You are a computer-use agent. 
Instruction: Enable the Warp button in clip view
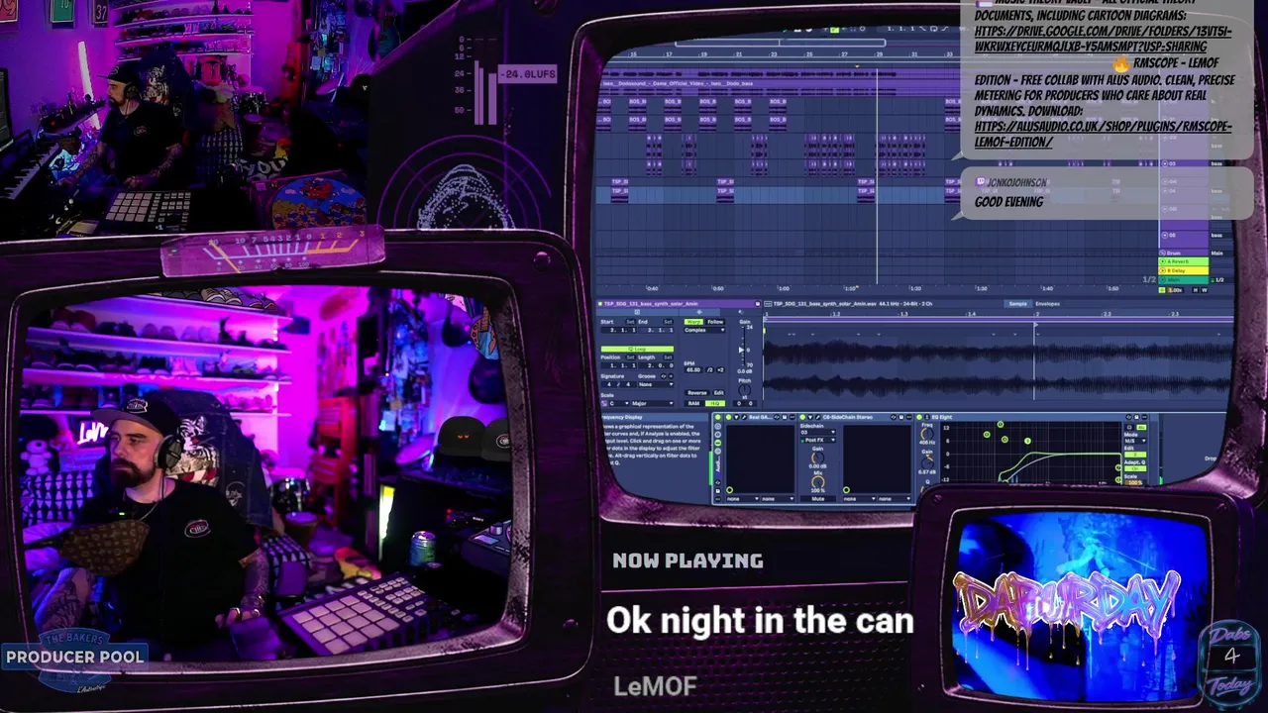(x=693, y=322)
